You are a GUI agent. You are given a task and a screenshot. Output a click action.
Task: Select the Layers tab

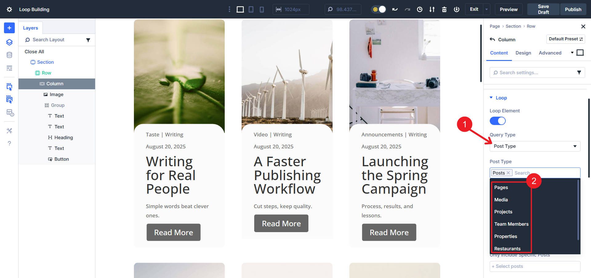(x=30, y=28)
